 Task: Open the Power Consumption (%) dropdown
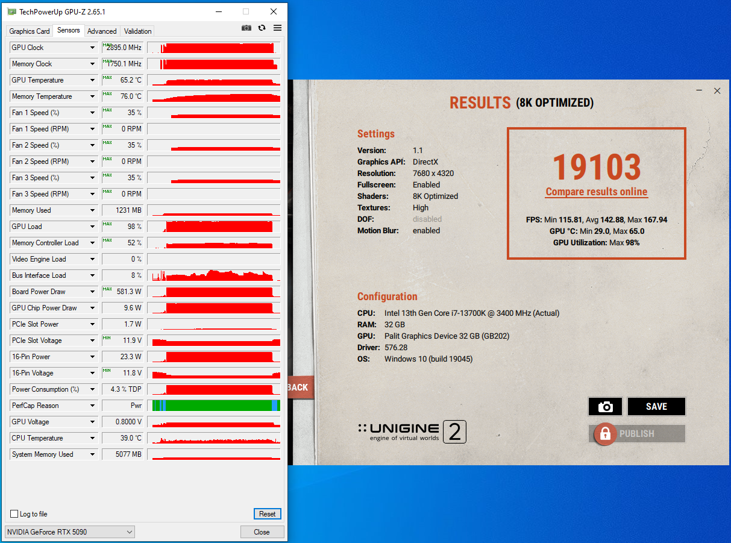pos(92,389)
